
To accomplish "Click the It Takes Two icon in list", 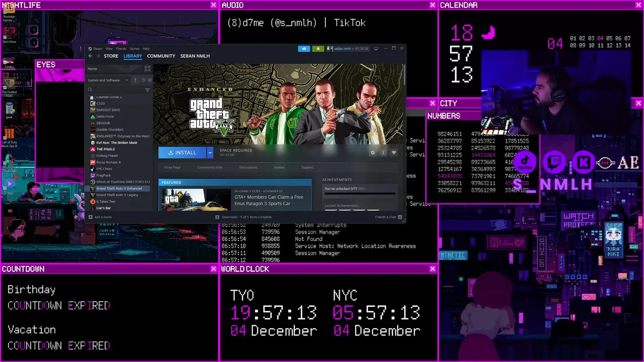I will (93, 201).
